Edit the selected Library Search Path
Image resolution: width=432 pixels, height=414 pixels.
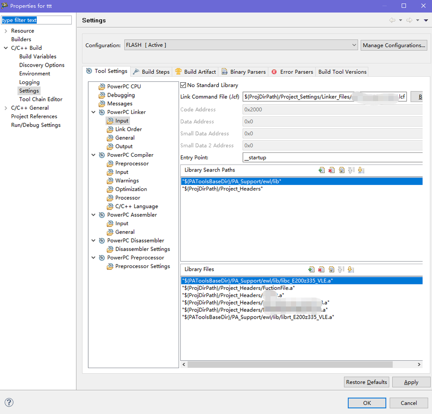[342, 170]
